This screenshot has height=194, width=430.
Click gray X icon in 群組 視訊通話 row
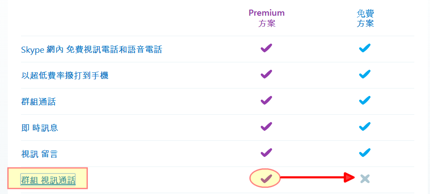365,178
